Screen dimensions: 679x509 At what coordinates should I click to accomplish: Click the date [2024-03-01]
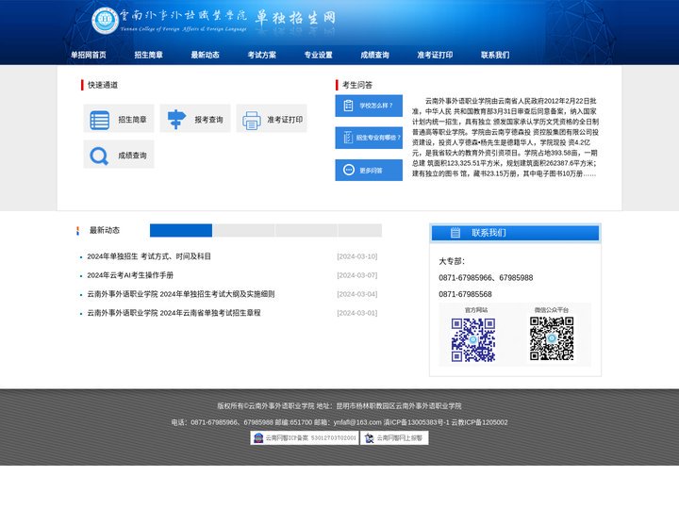click(x=357, y=313)
